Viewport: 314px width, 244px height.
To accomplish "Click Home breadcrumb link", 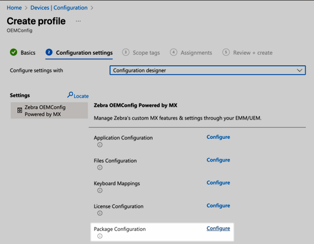I will (14, 8).
